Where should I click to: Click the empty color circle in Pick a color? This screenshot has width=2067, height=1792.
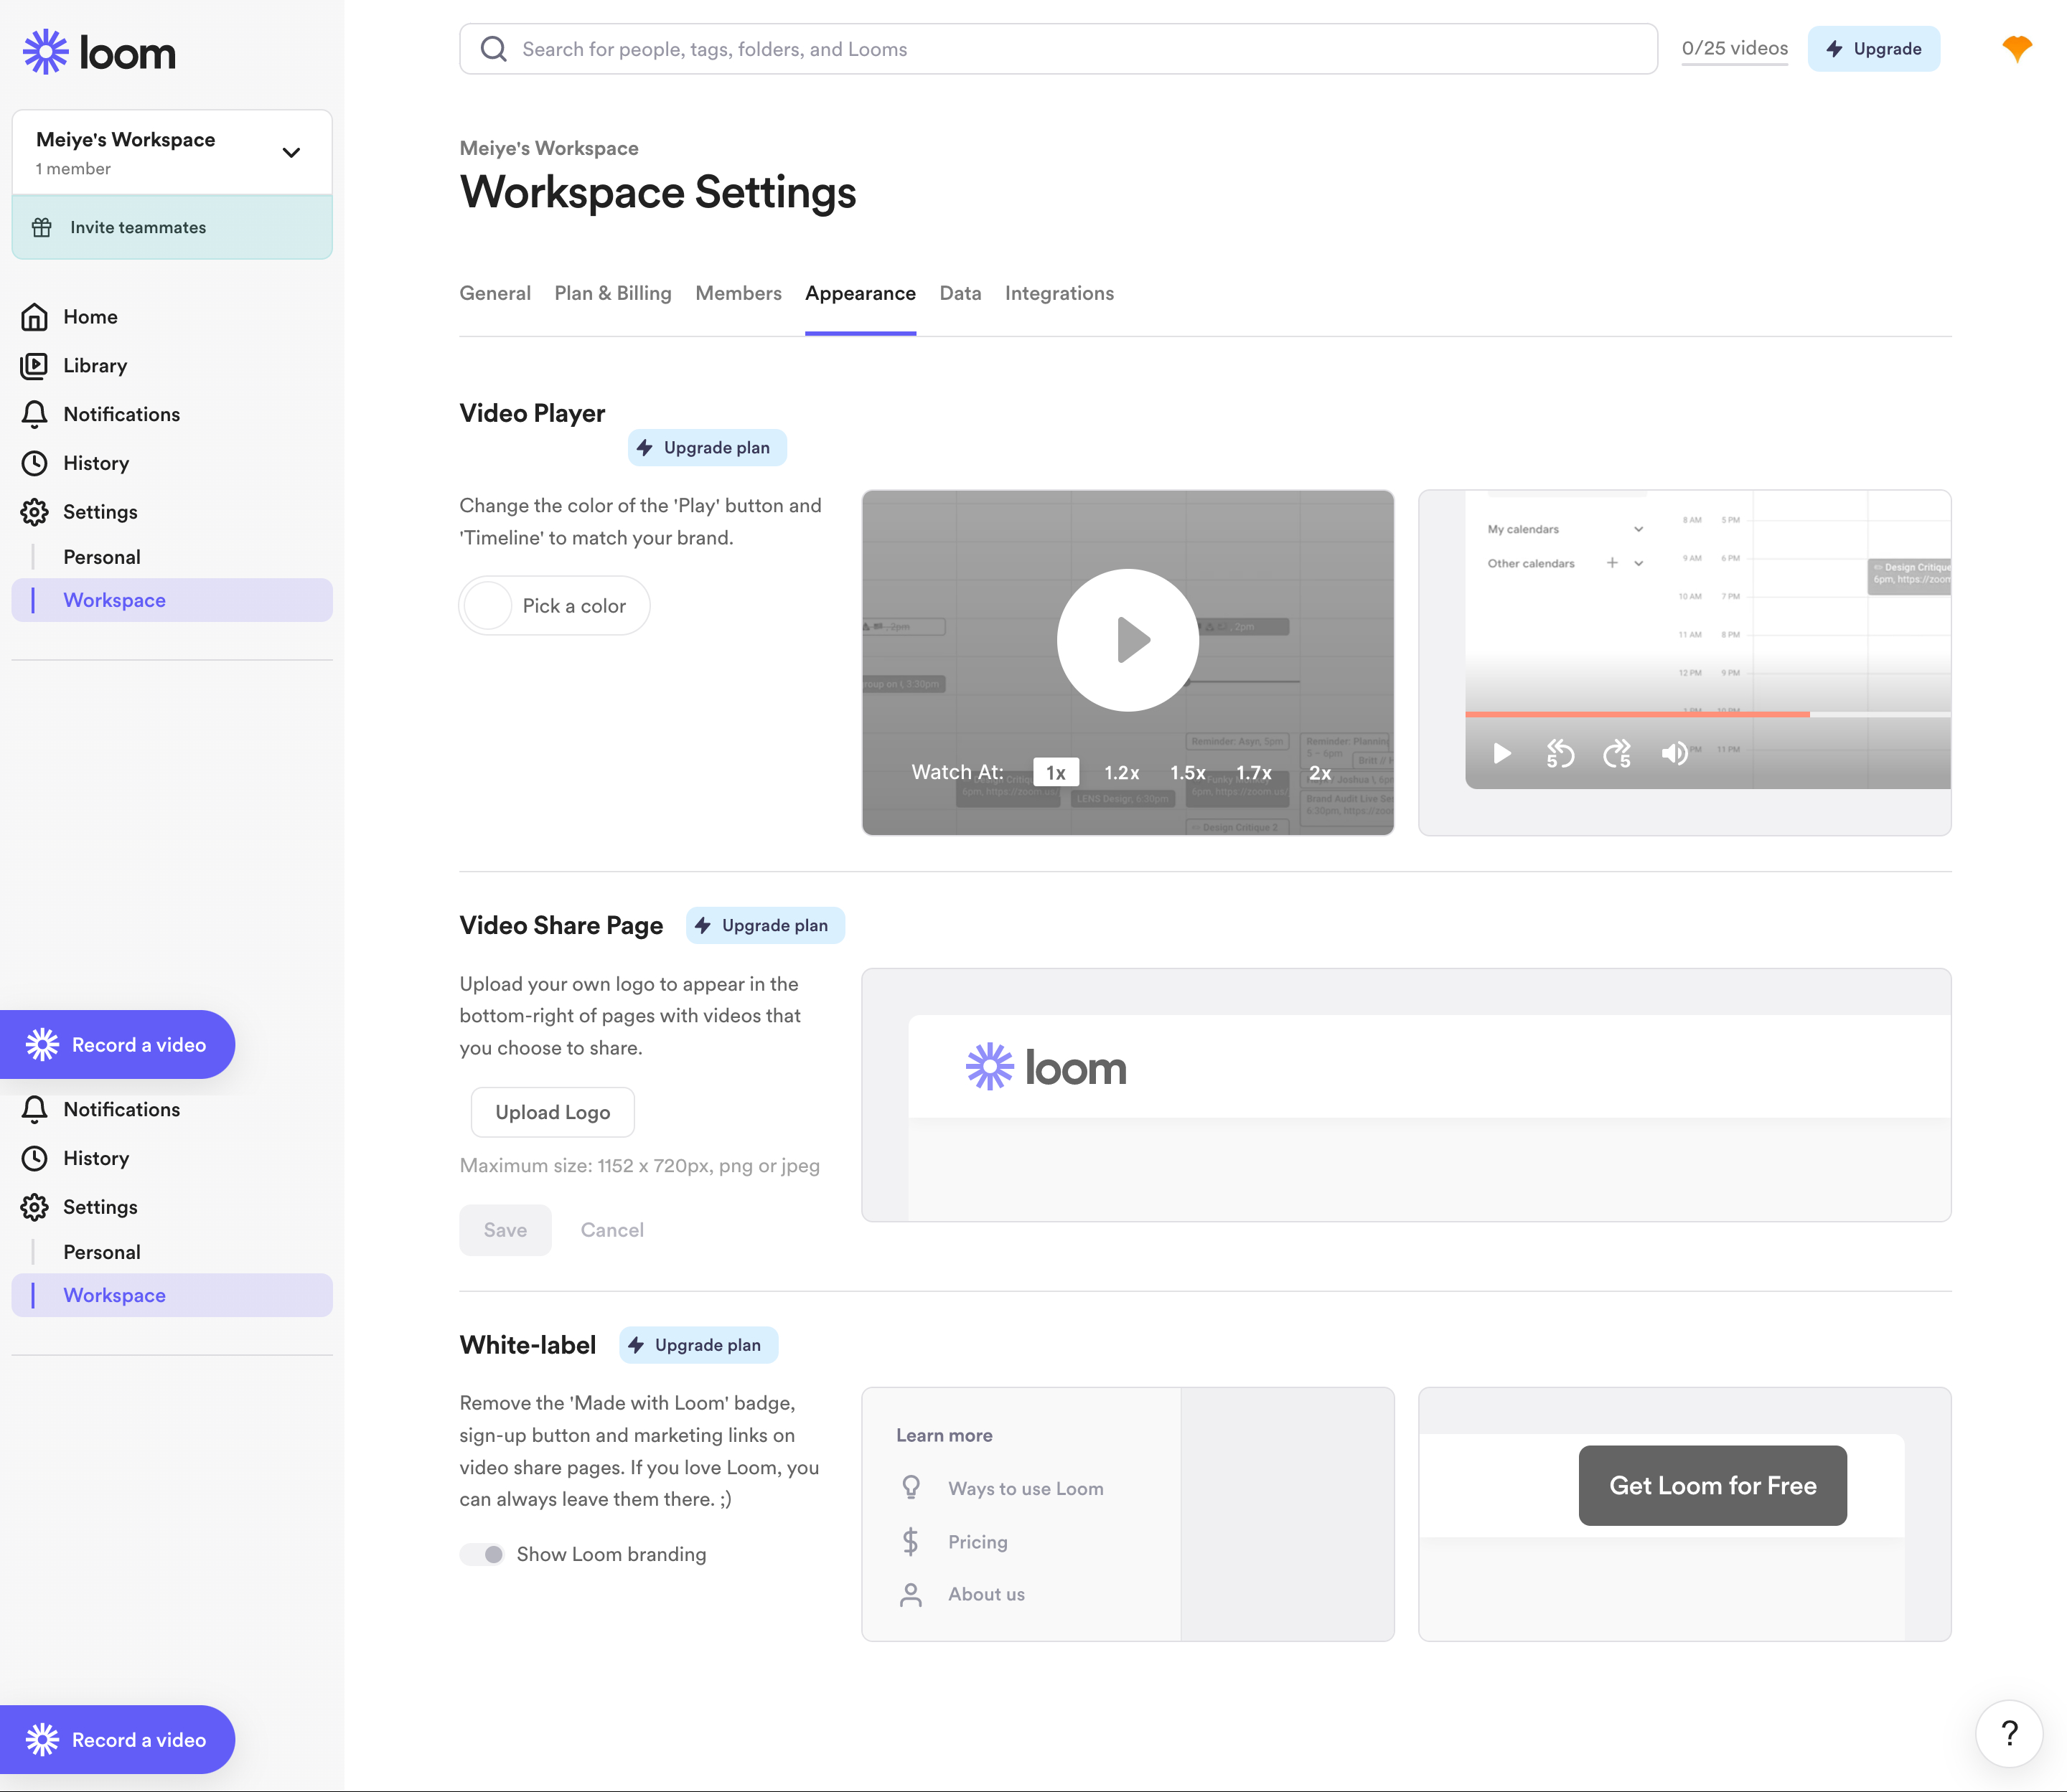487,605
